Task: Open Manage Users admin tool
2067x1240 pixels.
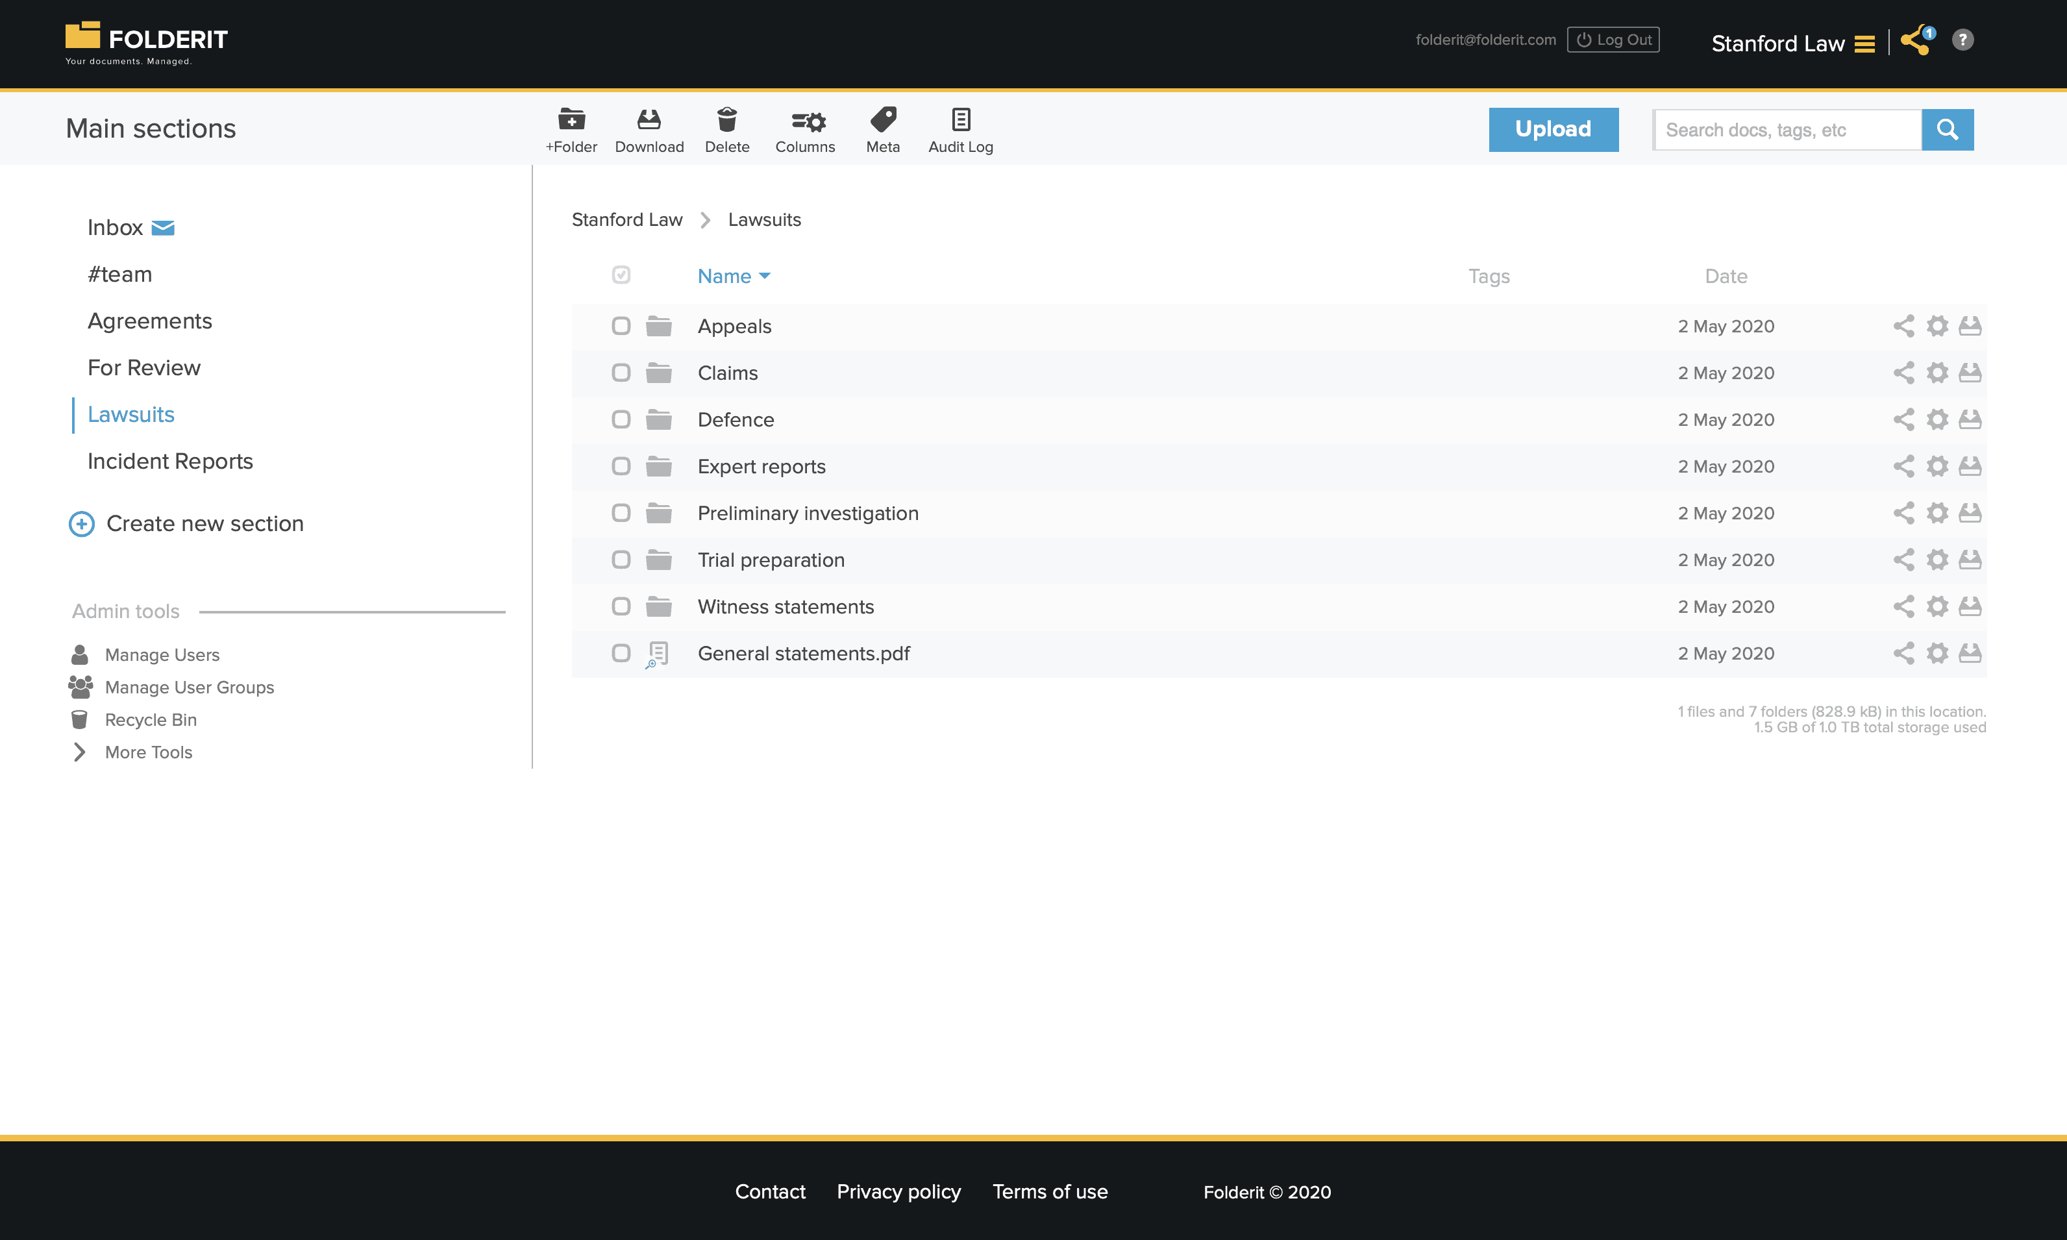Action: [162, 654]
